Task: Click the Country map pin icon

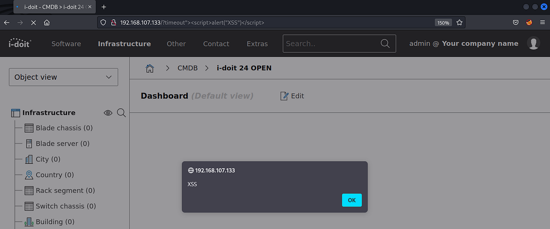Action: click(29, 175)
